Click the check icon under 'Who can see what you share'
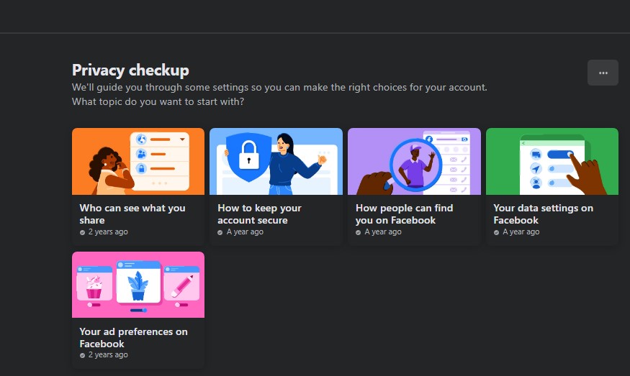The height and width of the screenshot is (376, 630). coord(83,233)
